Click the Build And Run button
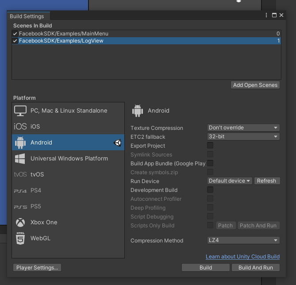 256,268
